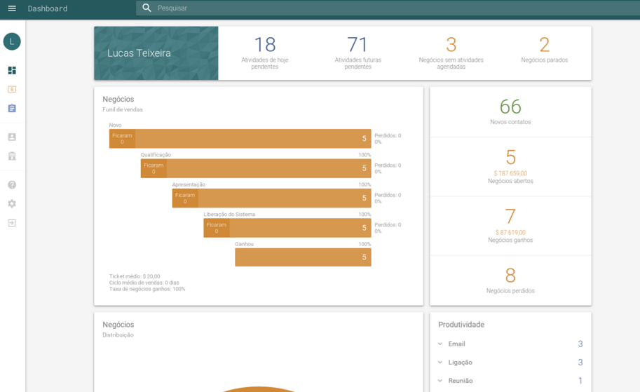Click the Produtividade heading
This screenshot has width=640, height=392.
tap(461, 325)
